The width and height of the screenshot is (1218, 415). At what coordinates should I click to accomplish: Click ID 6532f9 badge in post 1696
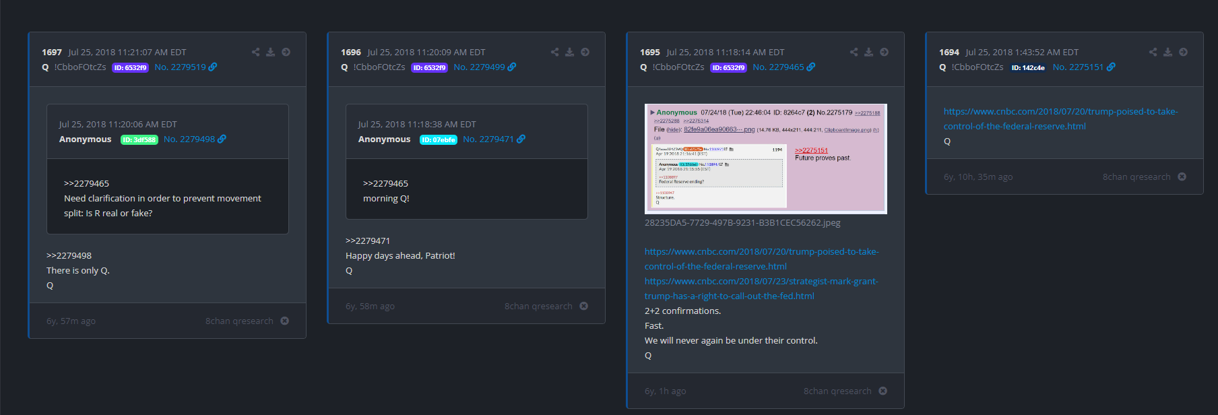429,67
